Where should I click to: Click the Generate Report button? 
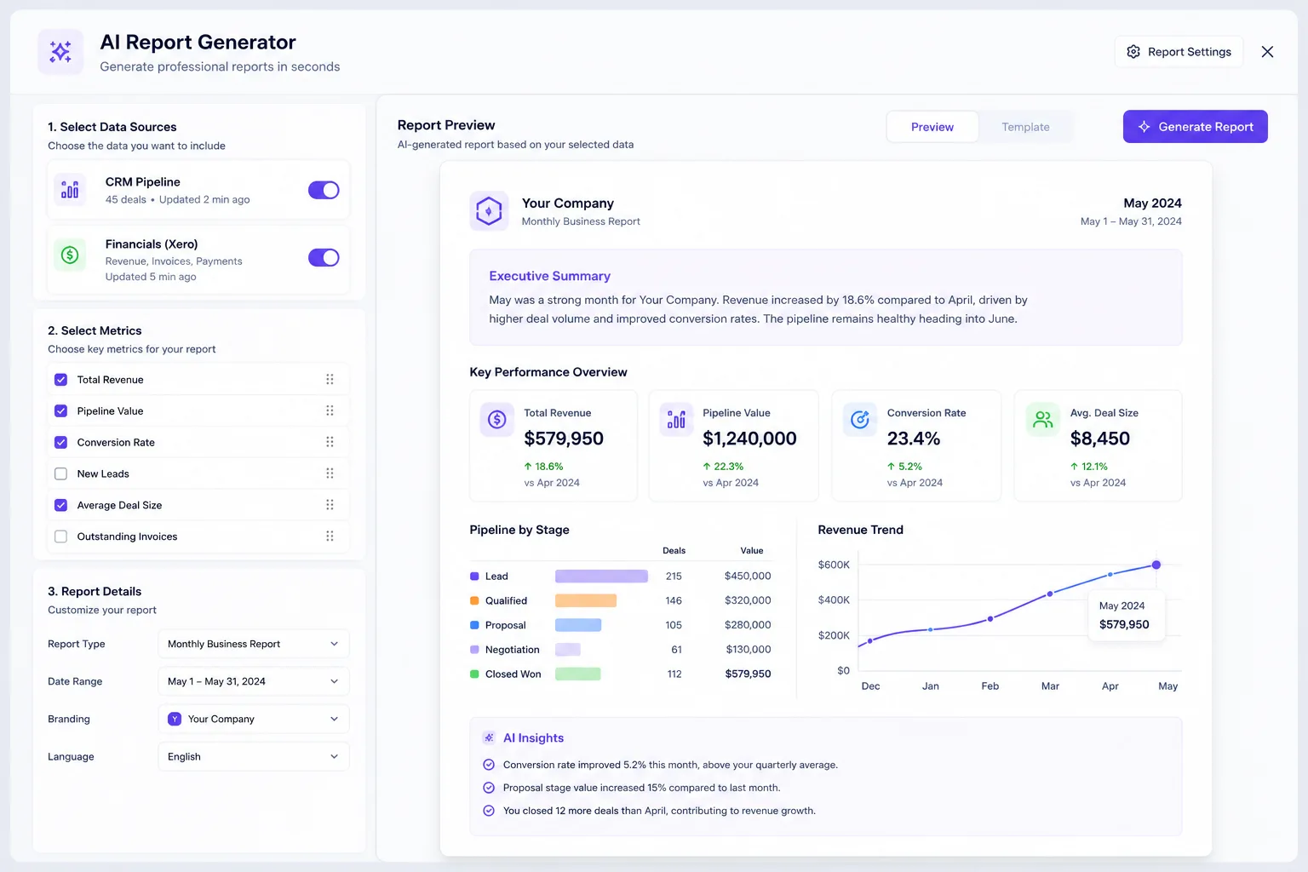click(1195, 126)
